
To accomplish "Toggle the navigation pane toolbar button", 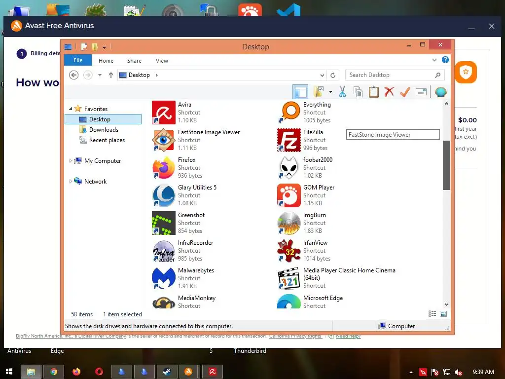I will (300, 92).
